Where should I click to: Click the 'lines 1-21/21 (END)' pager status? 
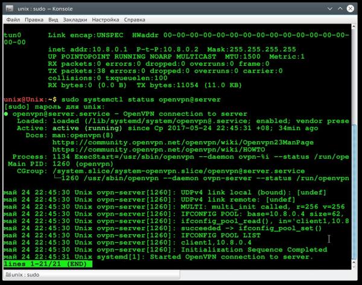click(48, 264)
